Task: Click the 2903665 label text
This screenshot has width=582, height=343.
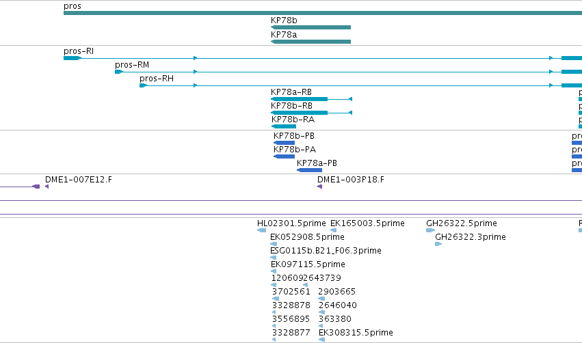Action: [x=337, y=292]
